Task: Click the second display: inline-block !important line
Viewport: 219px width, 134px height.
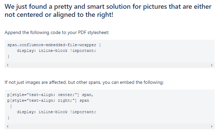Action: click(x=56, y=112)
